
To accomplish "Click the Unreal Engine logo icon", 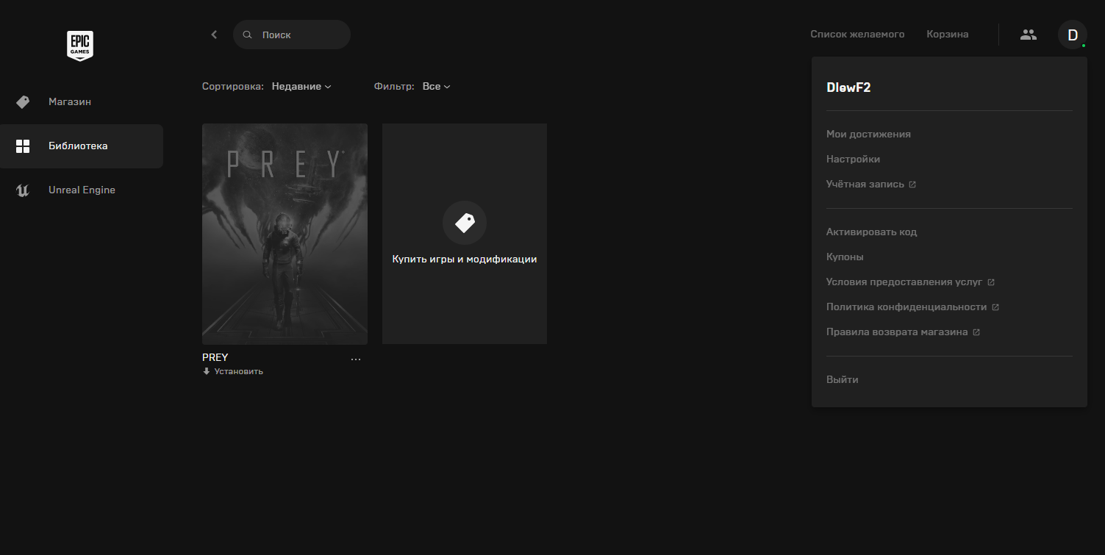I will (x=23, y=190).
